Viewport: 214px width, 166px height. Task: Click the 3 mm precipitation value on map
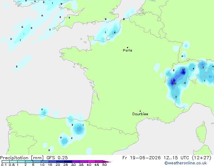pos(176,97)
